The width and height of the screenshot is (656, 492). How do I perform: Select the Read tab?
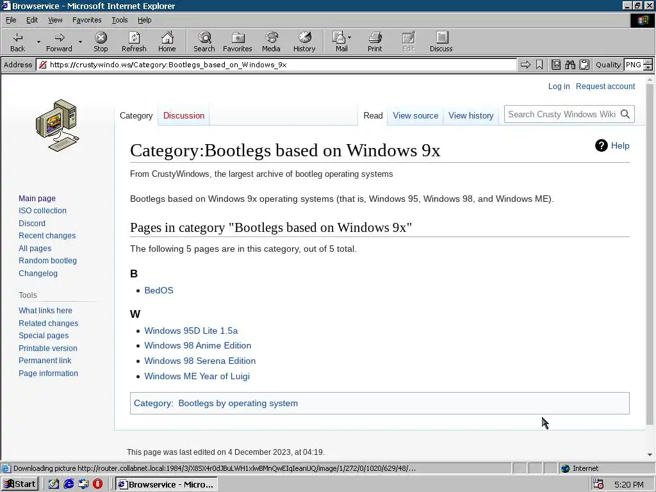pos(373,115)
